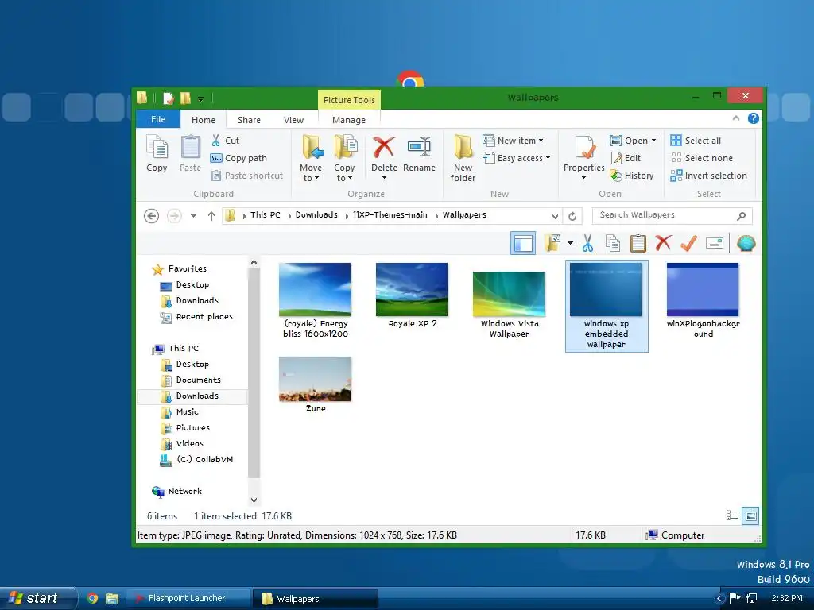Click This PC in address breadcrumb
Viewport: 814px width, 610px height.
pyautogui.click(x=265, y=214)
